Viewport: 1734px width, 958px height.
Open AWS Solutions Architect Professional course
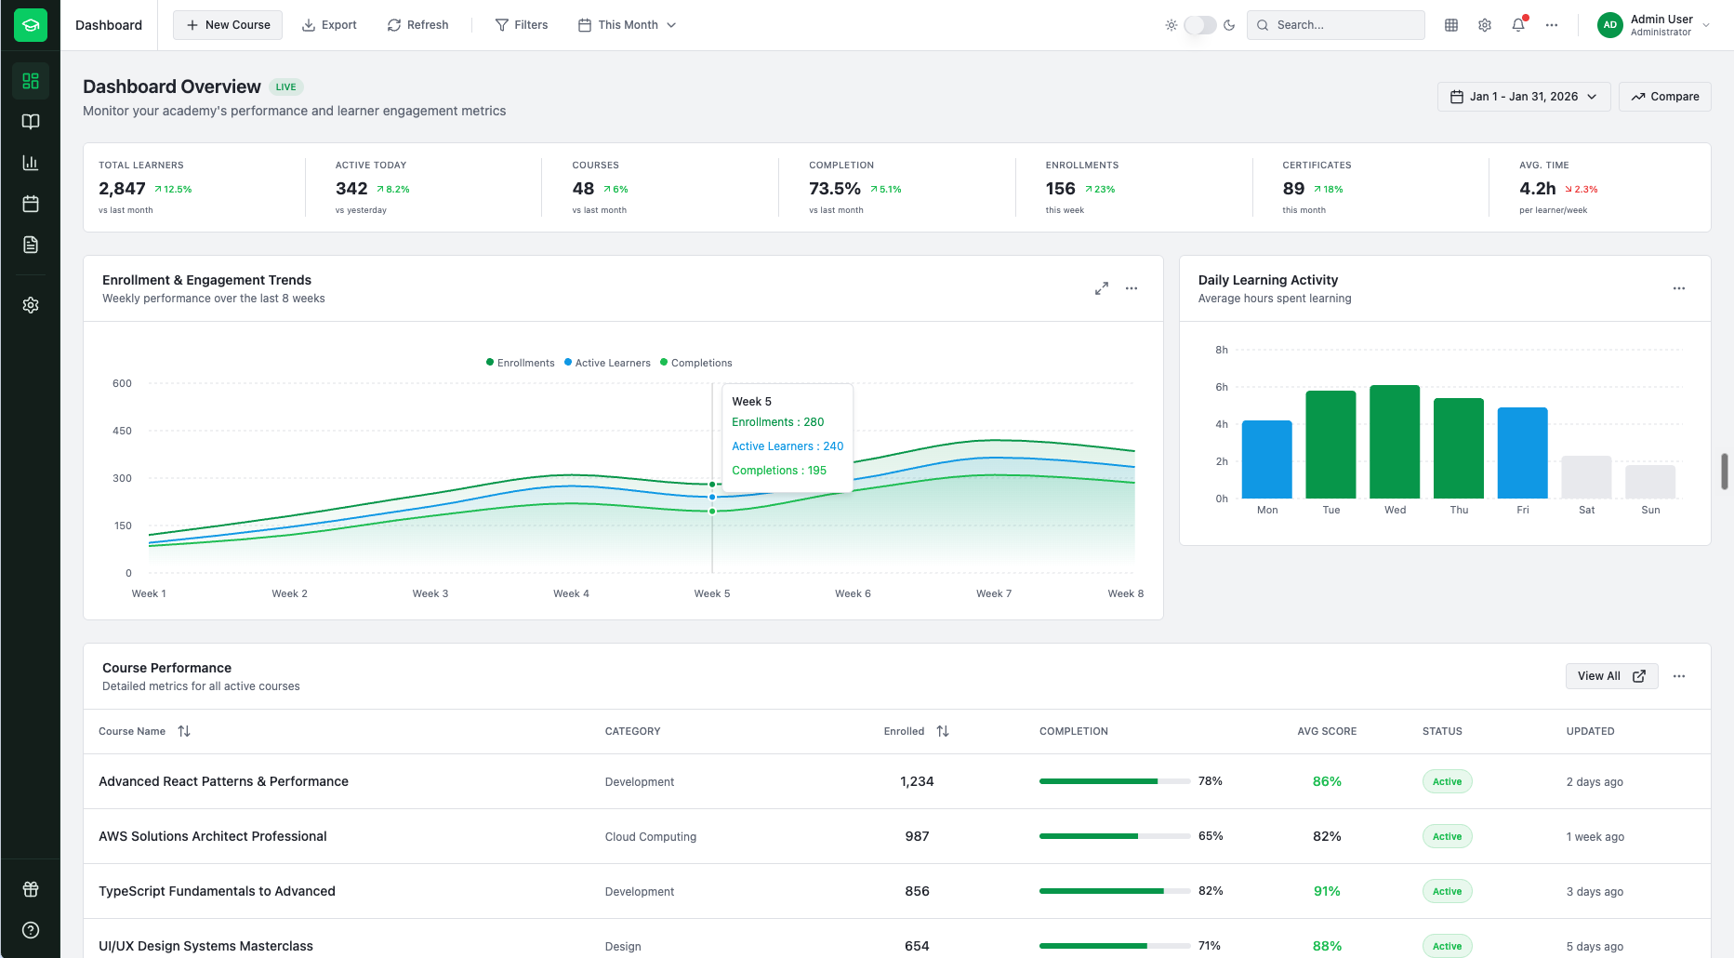(213, 836)
